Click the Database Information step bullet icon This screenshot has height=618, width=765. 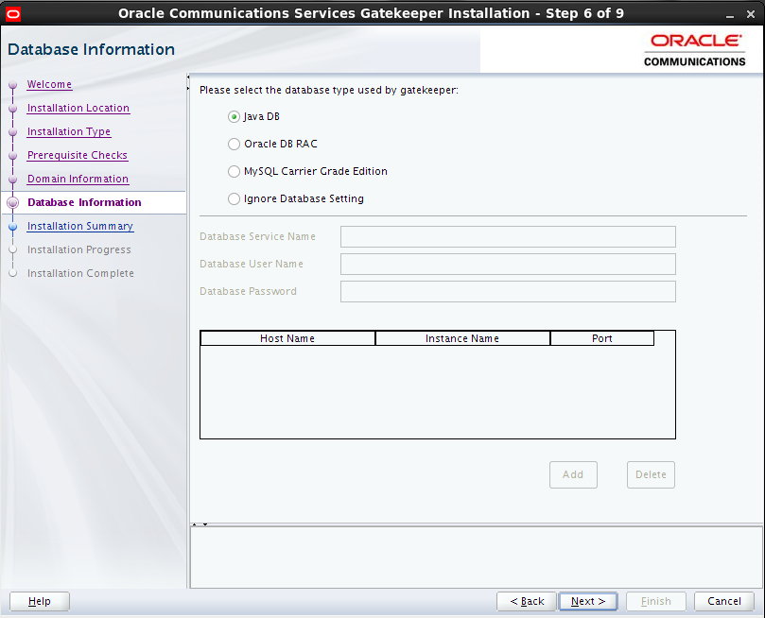pos(13,203)
